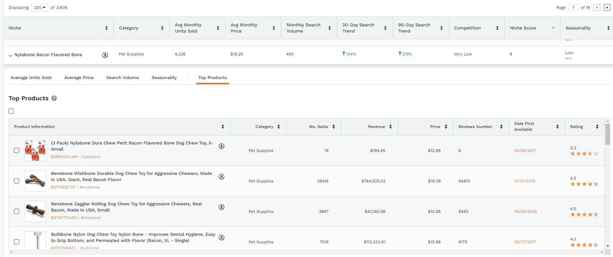Check the Benebone Wishbone product checkbox
The image size is (613, 257).
click(x=16, y=181)
